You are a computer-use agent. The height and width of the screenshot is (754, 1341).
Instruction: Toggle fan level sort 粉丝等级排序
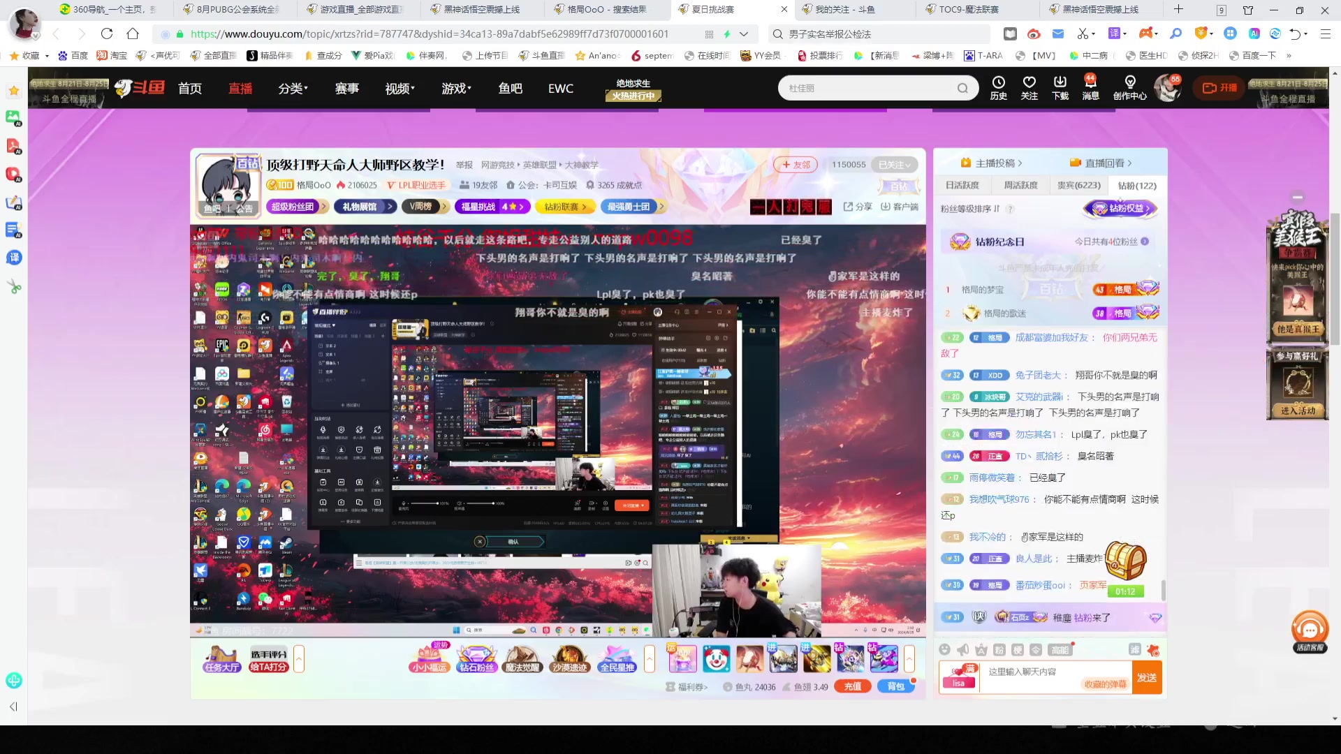[x=970, y=209]
